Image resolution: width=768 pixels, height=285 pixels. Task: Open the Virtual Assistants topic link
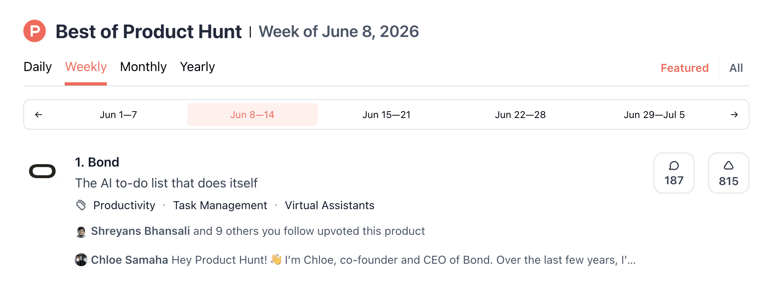(x=329, y=206)
